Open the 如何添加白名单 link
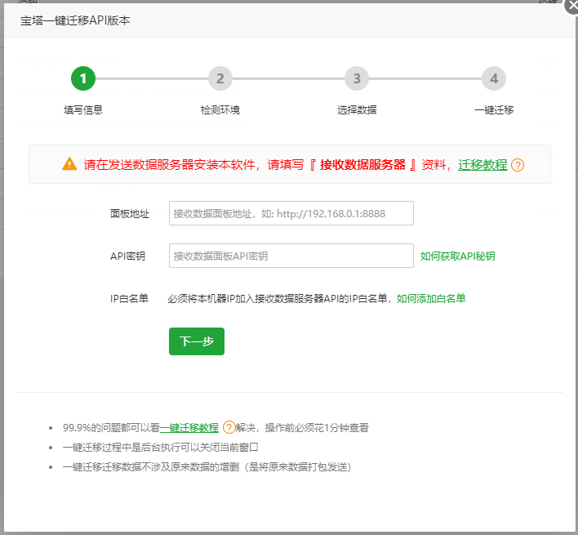The height and width of the screenshot is (535, 578). pyautogui.click(x=431, y=299)
